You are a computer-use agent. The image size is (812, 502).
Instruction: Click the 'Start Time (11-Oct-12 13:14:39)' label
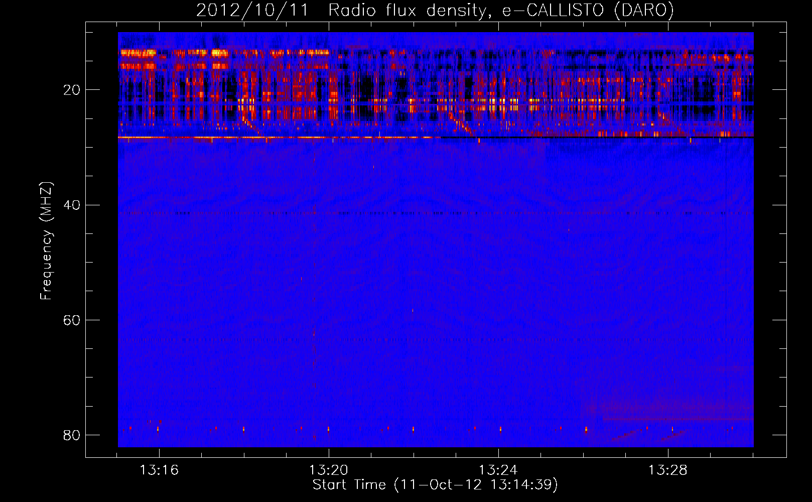(x=435, y=485)
